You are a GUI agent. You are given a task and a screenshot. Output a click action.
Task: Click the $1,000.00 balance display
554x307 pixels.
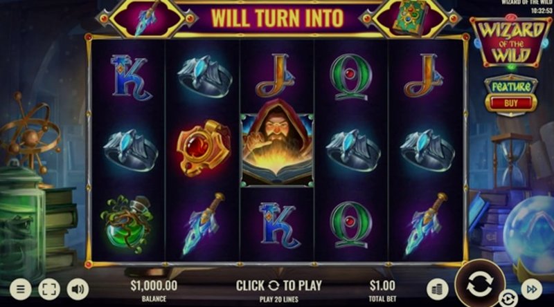pos(154,286)
